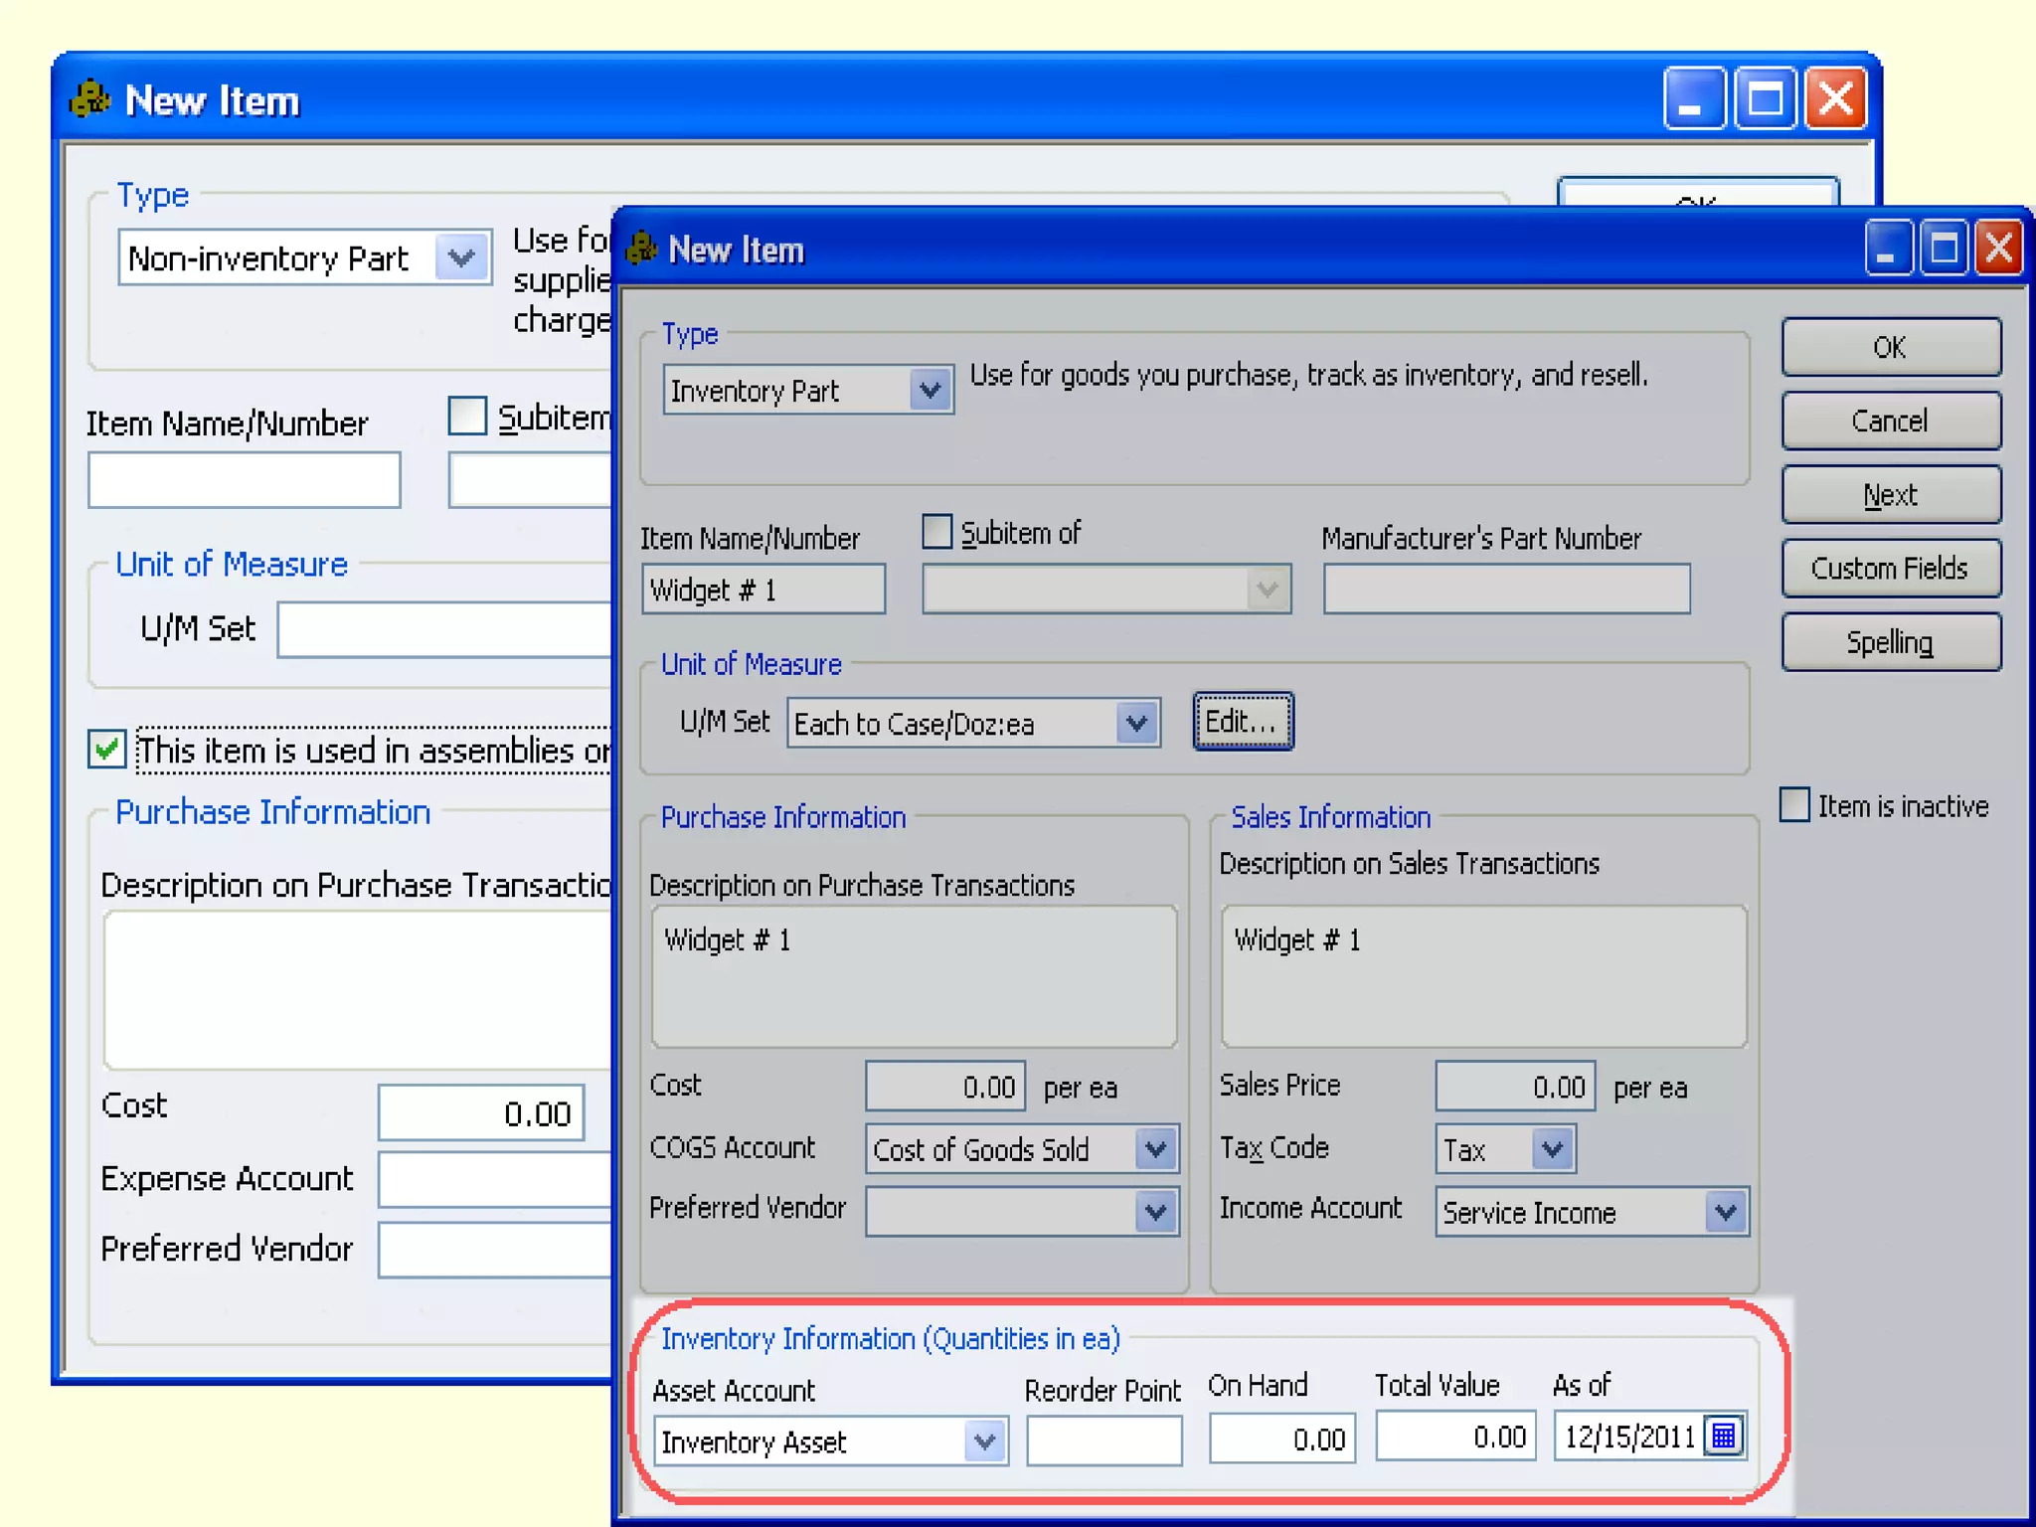
Task: Maximize the front New Item dialog
Action: click(x=1944, y=249)
